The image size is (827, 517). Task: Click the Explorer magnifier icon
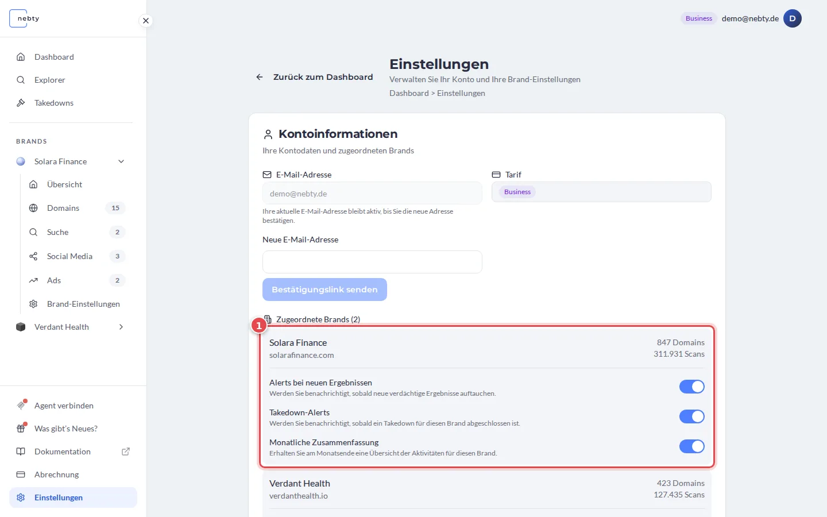tap(21, 80)
